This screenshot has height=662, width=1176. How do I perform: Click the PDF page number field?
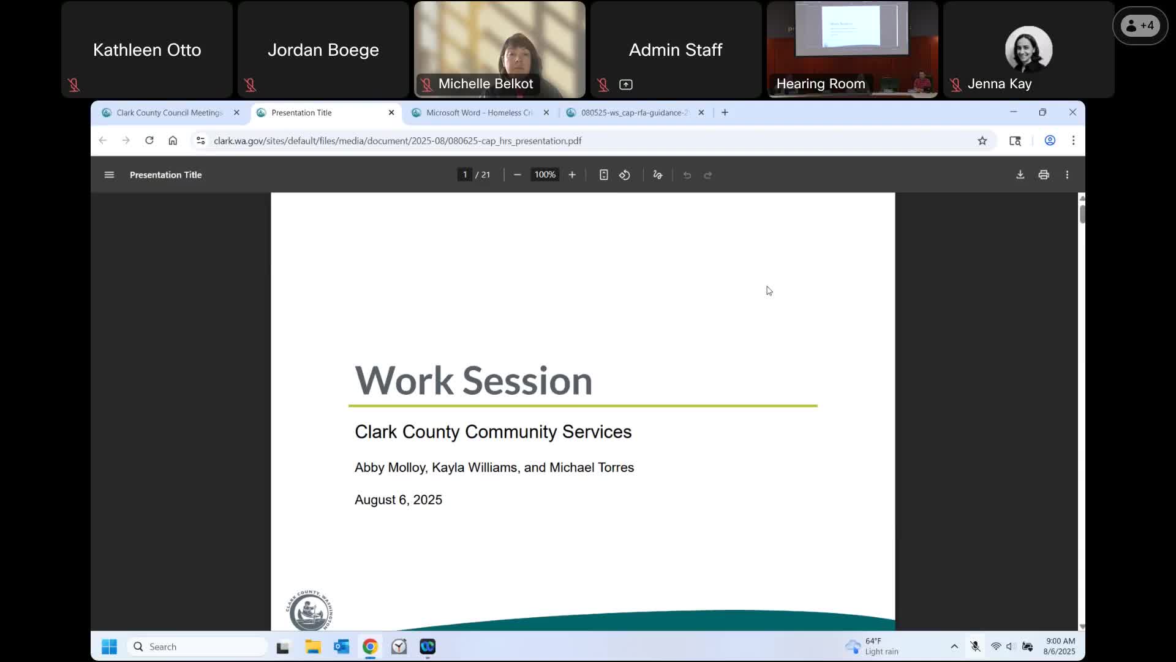465,175
